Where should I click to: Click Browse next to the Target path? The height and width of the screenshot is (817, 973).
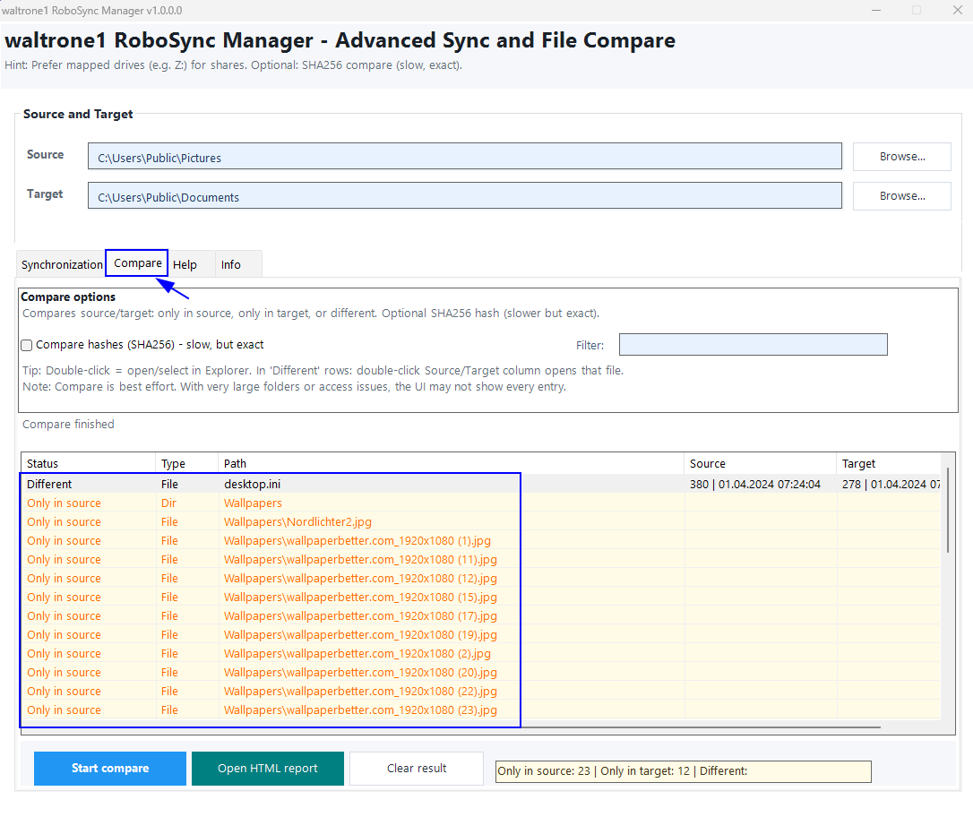coord(901,195)
